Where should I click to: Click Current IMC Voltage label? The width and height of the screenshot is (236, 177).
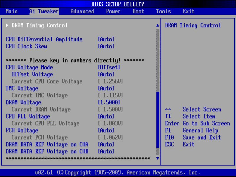[x=40, y=95]
